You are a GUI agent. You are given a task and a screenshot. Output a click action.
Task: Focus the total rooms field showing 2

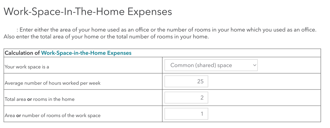pyautogui.click(x=186, y=98)
